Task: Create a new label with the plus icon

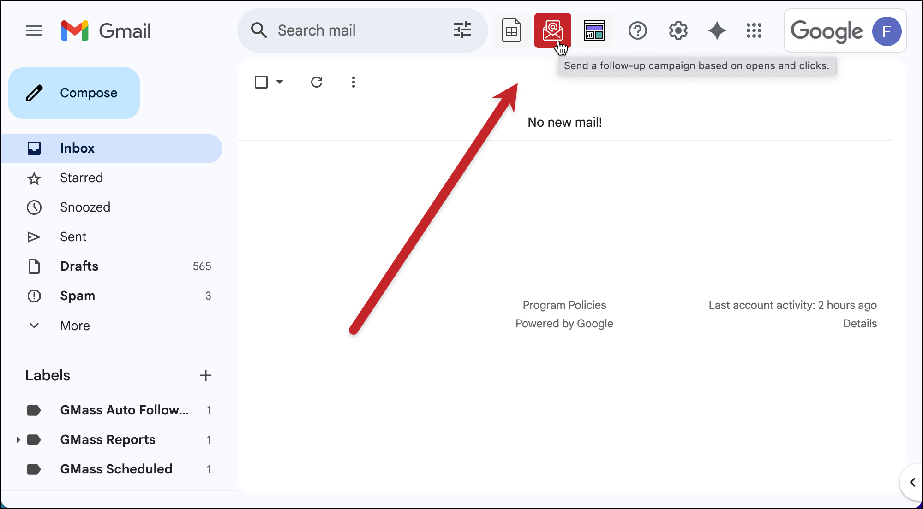Action: (206, 375)
